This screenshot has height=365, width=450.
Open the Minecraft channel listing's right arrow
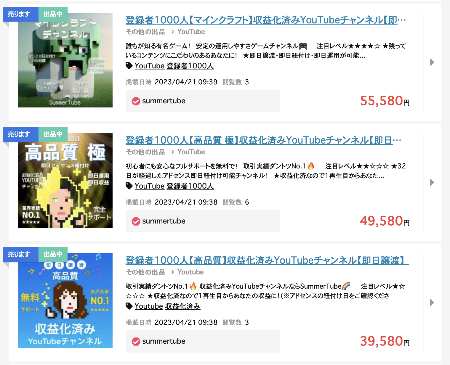(432, 62)
